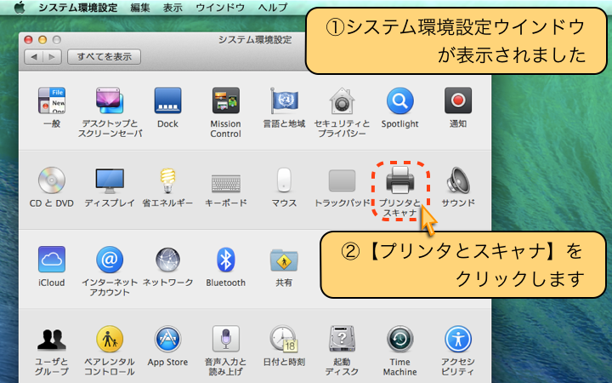This screenshot has width=612, height=383.
Task: Open 音声入力と読み上げ microphone icon
Action: (x=225, y=339)
